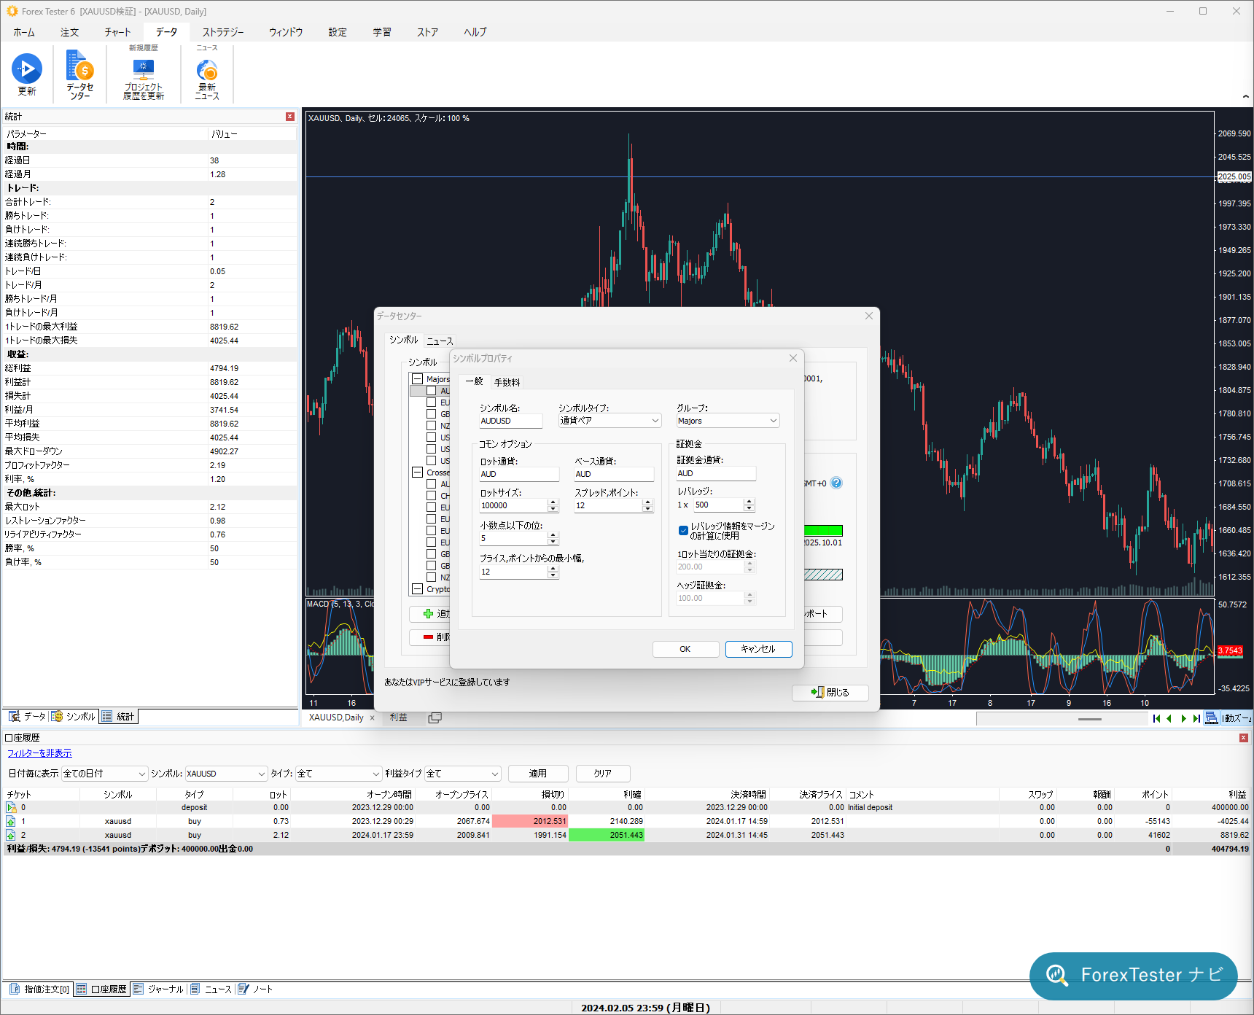Open the 利益タイプ filter dropdown
This screenshot has width=1254, height=1015.
pyautogui.click(x=463, y=774)
